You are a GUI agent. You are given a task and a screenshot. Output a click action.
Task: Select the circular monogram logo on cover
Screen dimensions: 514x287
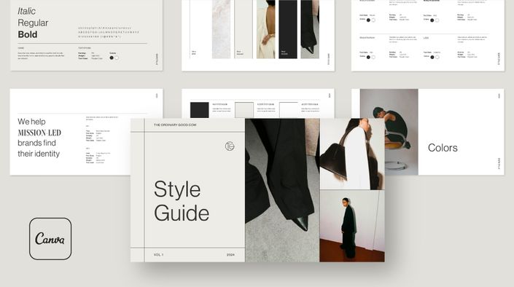pos(230,146)
